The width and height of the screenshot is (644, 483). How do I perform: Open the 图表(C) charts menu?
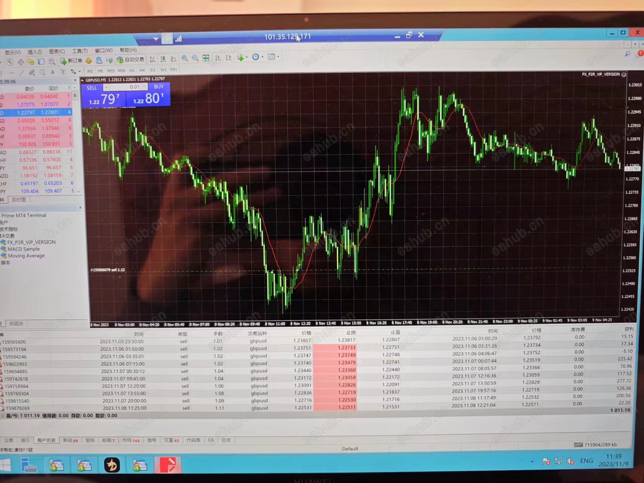pyautogui.click(x=57, y=52)
